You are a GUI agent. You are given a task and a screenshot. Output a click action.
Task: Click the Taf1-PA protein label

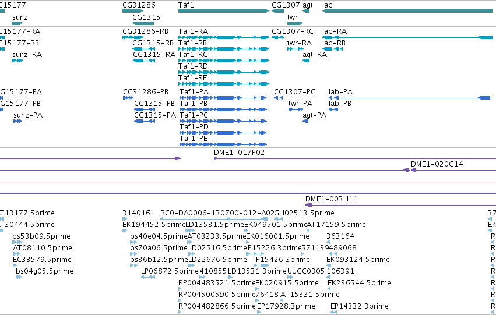point(194,92)
